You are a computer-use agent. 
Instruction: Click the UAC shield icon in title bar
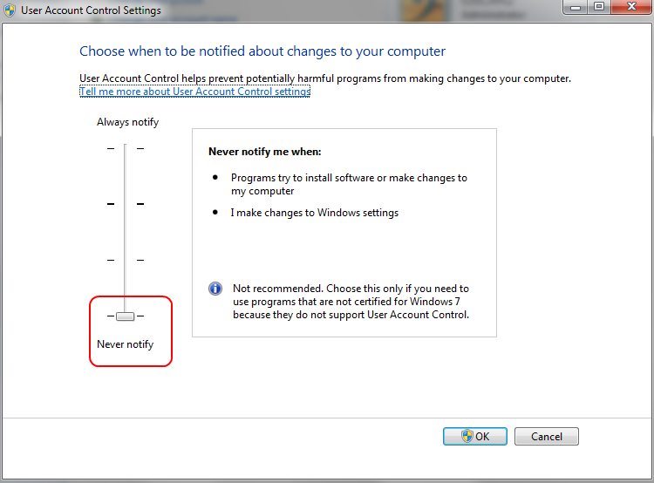coord(10,10)
